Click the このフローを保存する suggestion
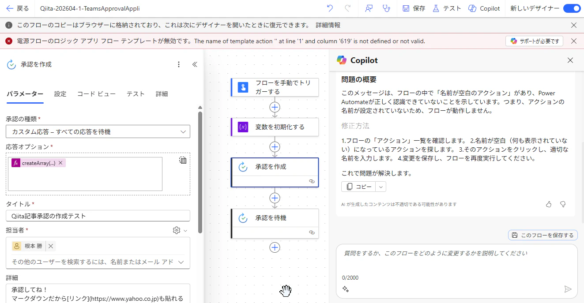Screen dimensions: 584x303 [543, 235]
